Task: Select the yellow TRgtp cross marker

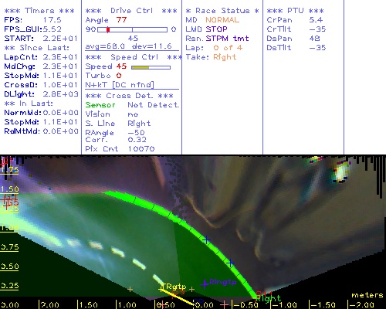Action: click(161, 289)
